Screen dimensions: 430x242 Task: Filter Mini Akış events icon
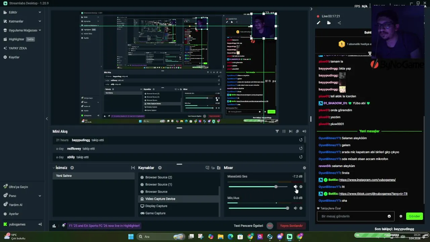point(277,131)
